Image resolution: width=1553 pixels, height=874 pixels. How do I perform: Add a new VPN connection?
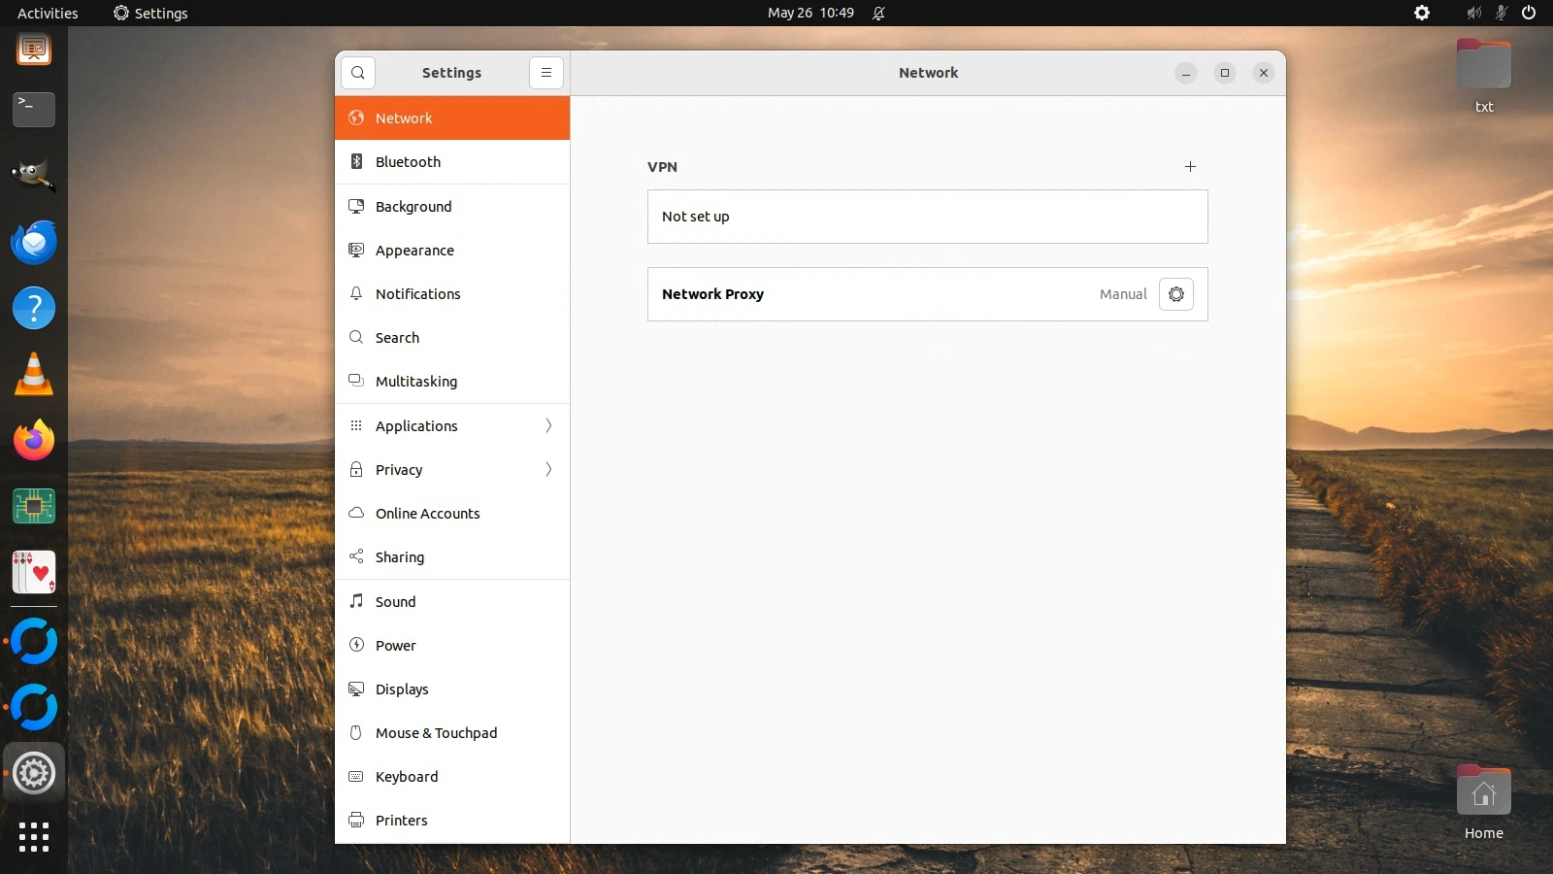click(x=1190, y=167)
